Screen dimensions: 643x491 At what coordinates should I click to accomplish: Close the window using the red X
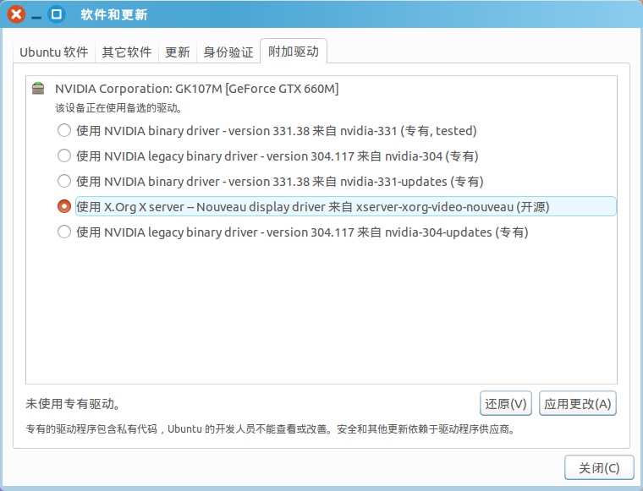coord(16,14)
